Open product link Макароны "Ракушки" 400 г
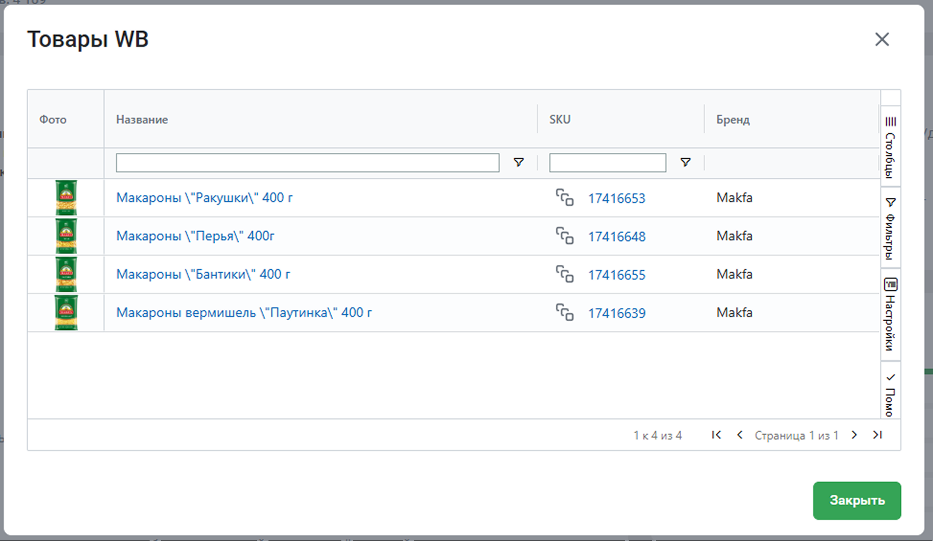Viewport: 933px width, 541px height. coord(204,197)
